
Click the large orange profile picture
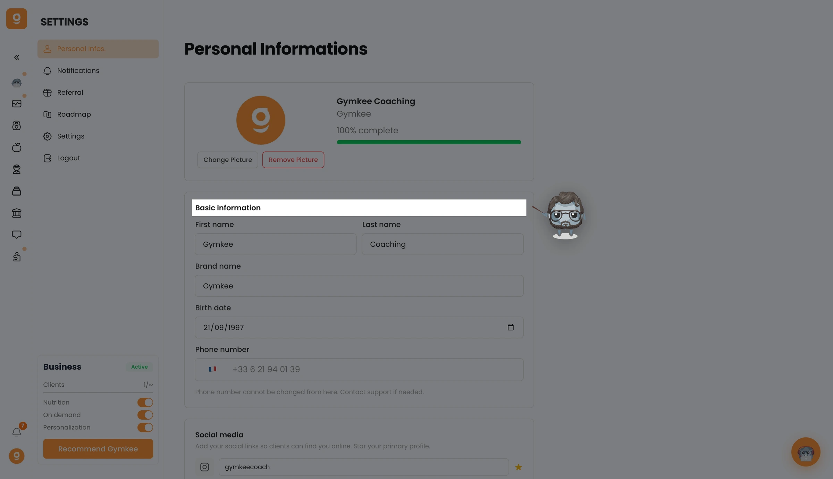(261, 120)
